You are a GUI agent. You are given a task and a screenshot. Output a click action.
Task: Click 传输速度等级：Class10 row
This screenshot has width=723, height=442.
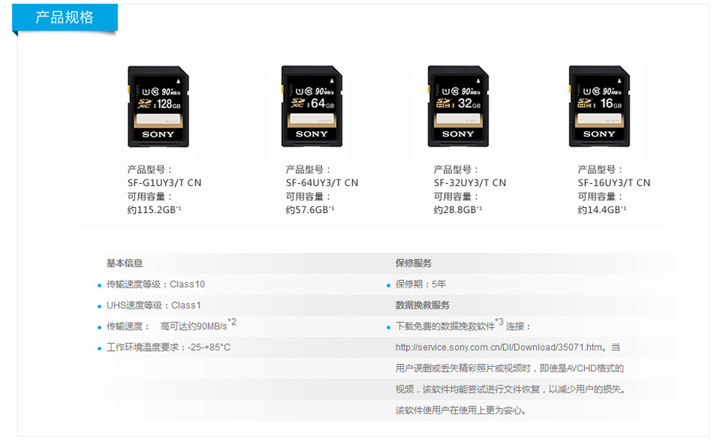pyautogui.click(x=156, y=284)
